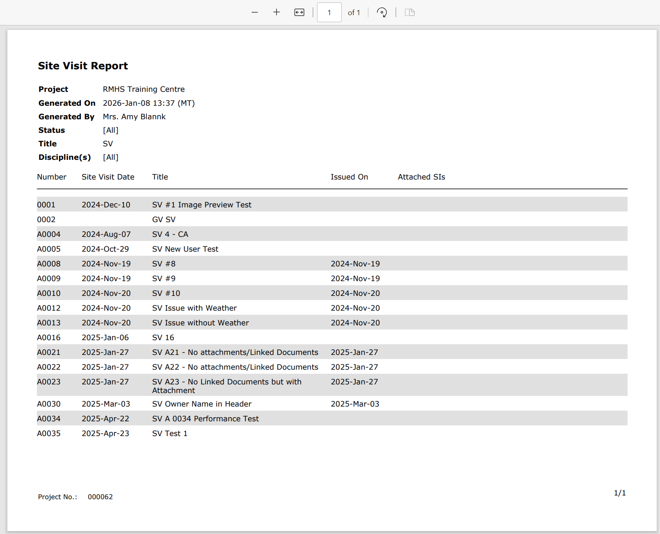Viewport: 660px width, 534px height.
Task: Click generated date '2026-Jan-08 13:37 (MT)'
Action: 148,103
